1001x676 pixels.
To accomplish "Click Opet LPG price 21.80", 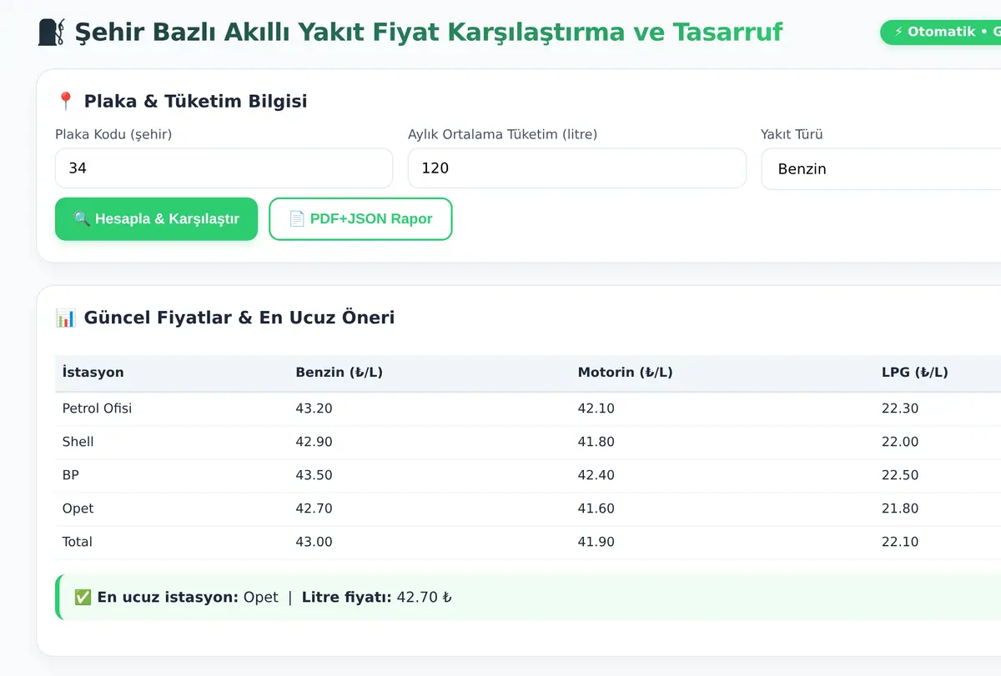I will [x=900, y=508].
